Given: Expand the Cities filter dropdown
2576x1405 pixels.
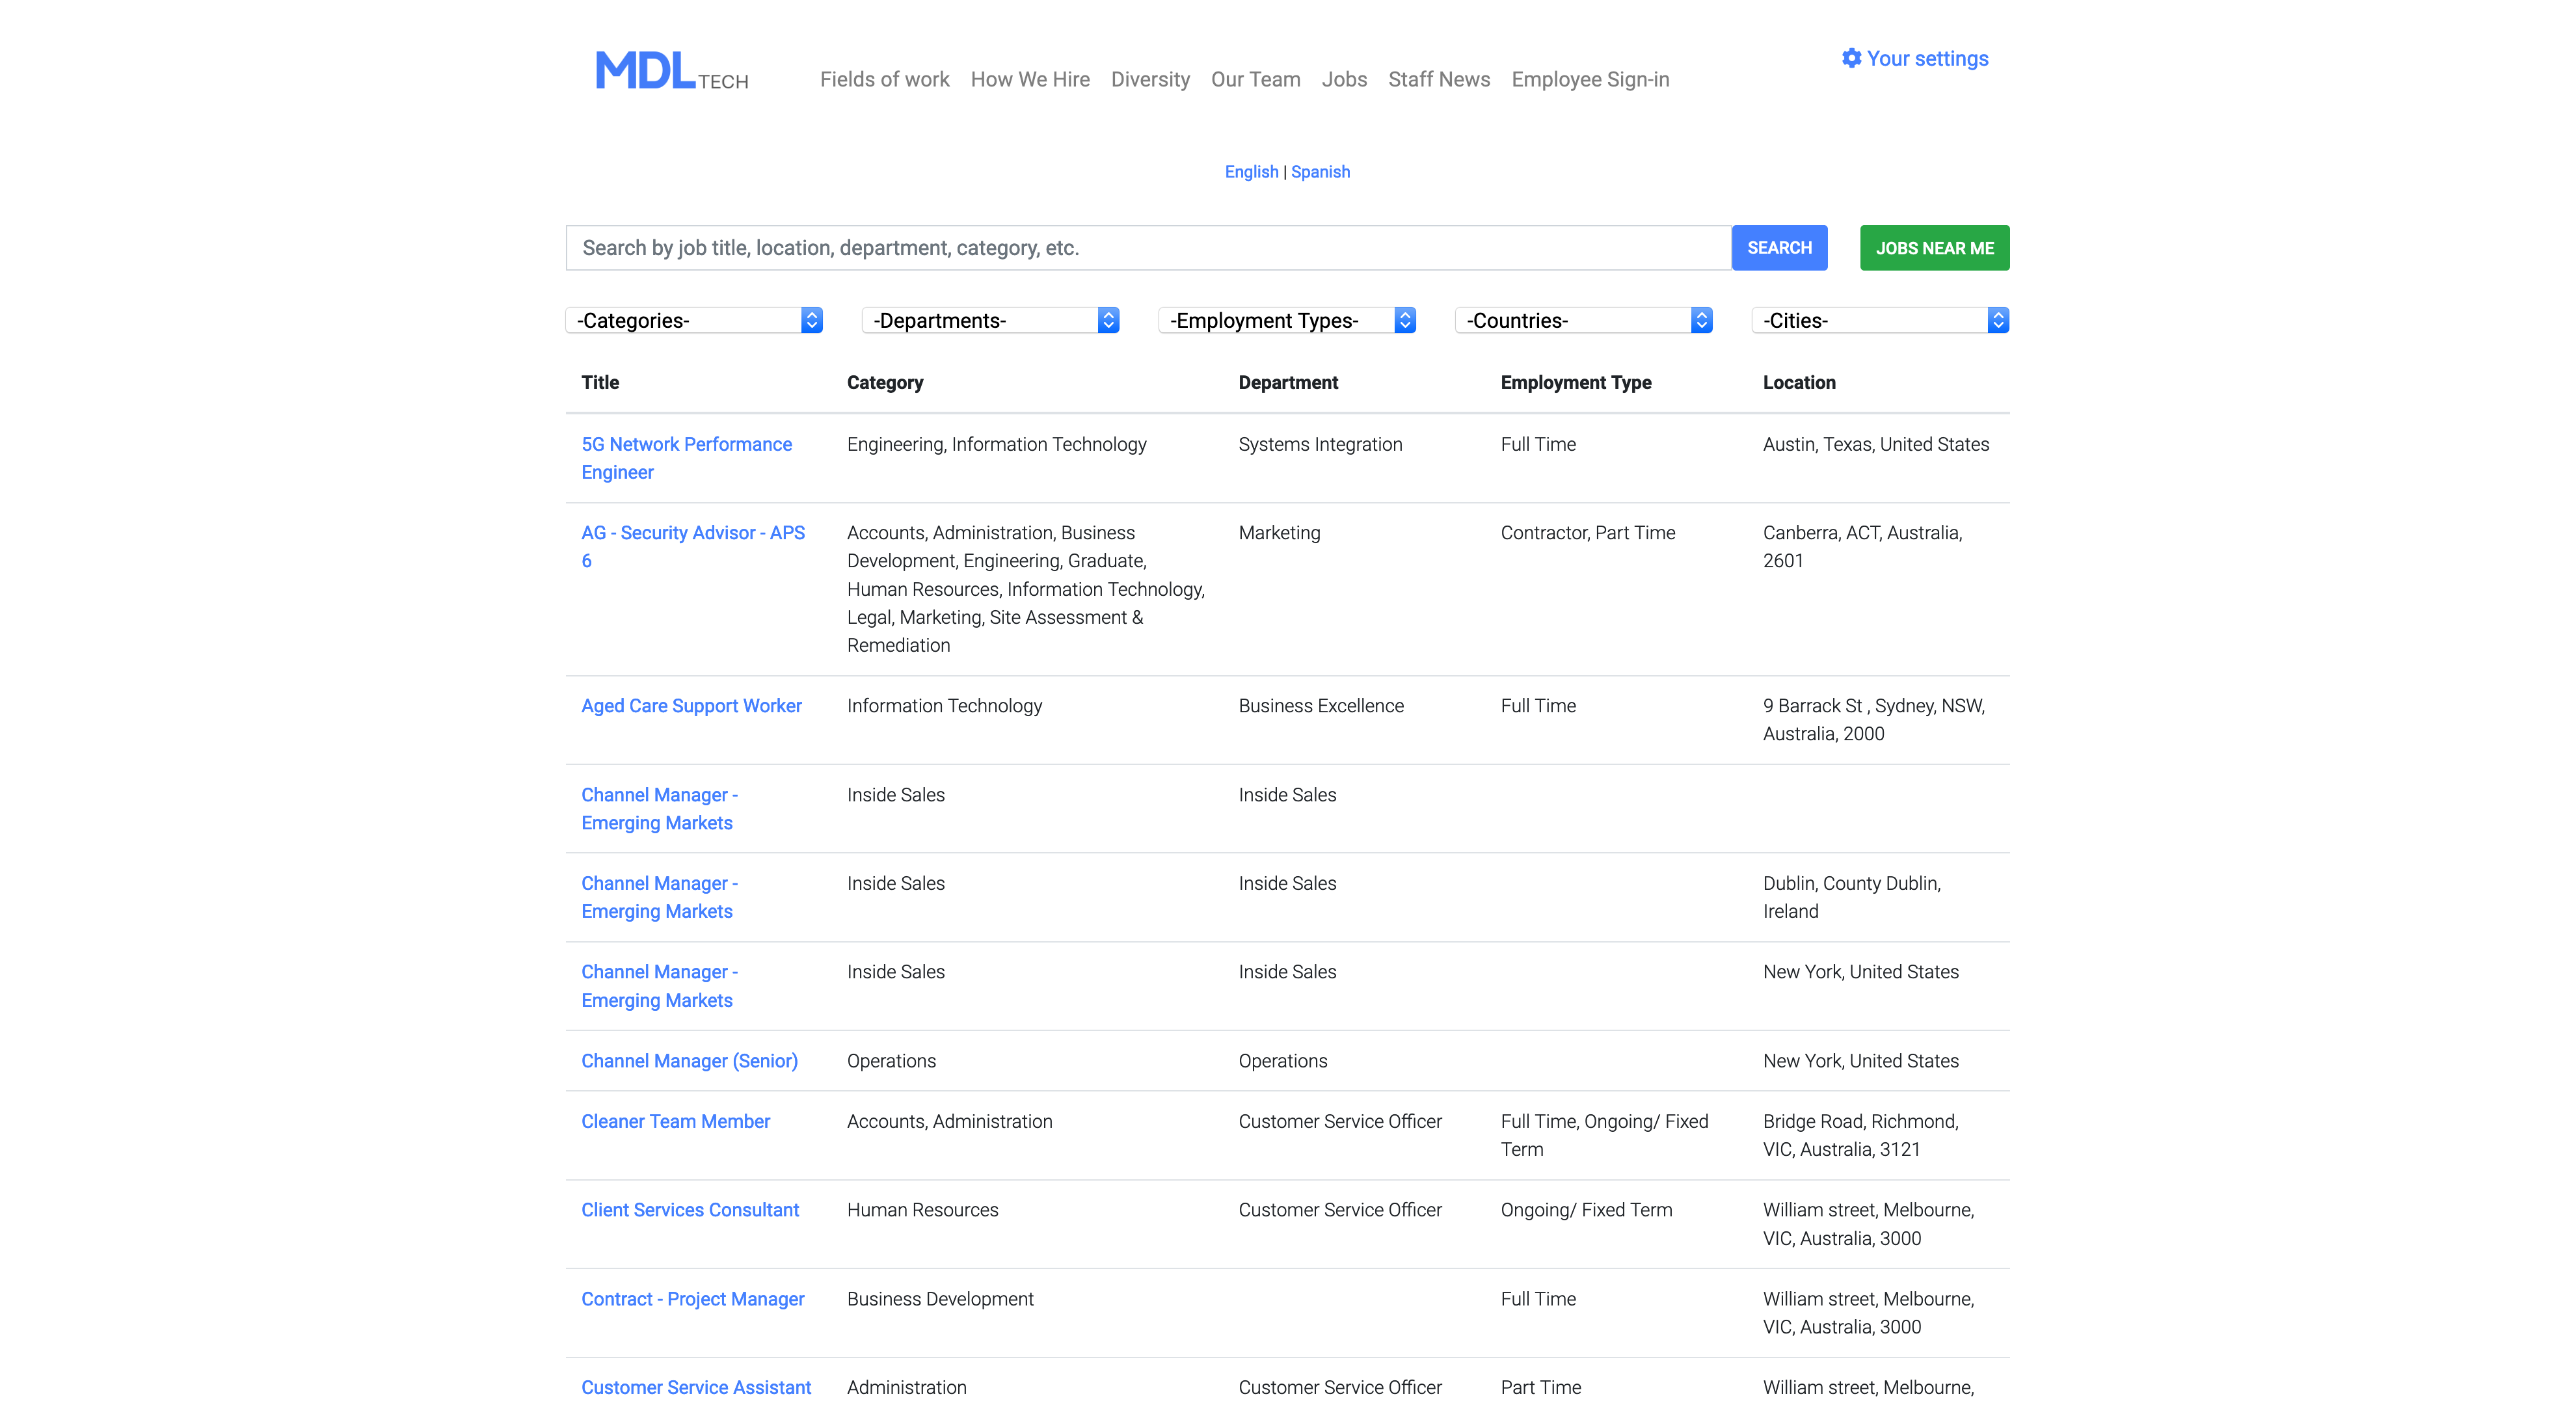Looking at the screenshot, I should (1880, 320).
